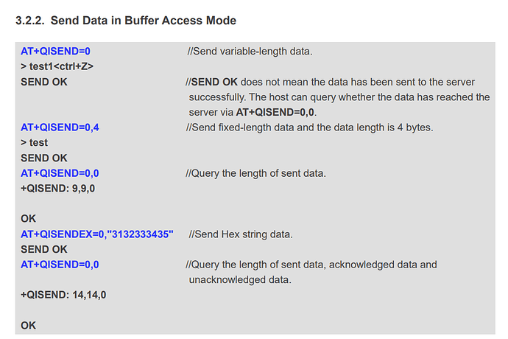Select the '> test' input line
508x339 pixels.
(34, 143)
